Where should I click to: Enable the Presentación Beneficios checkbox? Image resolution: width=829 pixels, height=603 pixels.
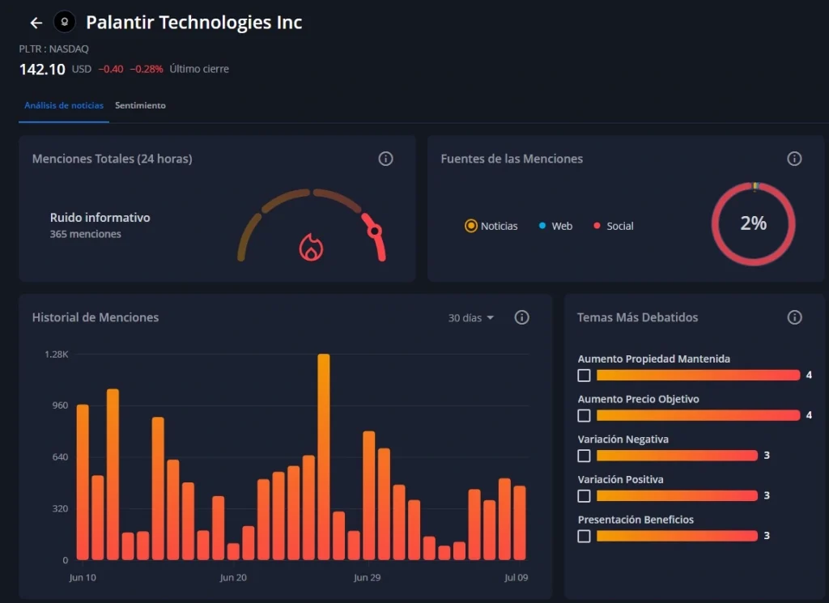coord(584,536)
